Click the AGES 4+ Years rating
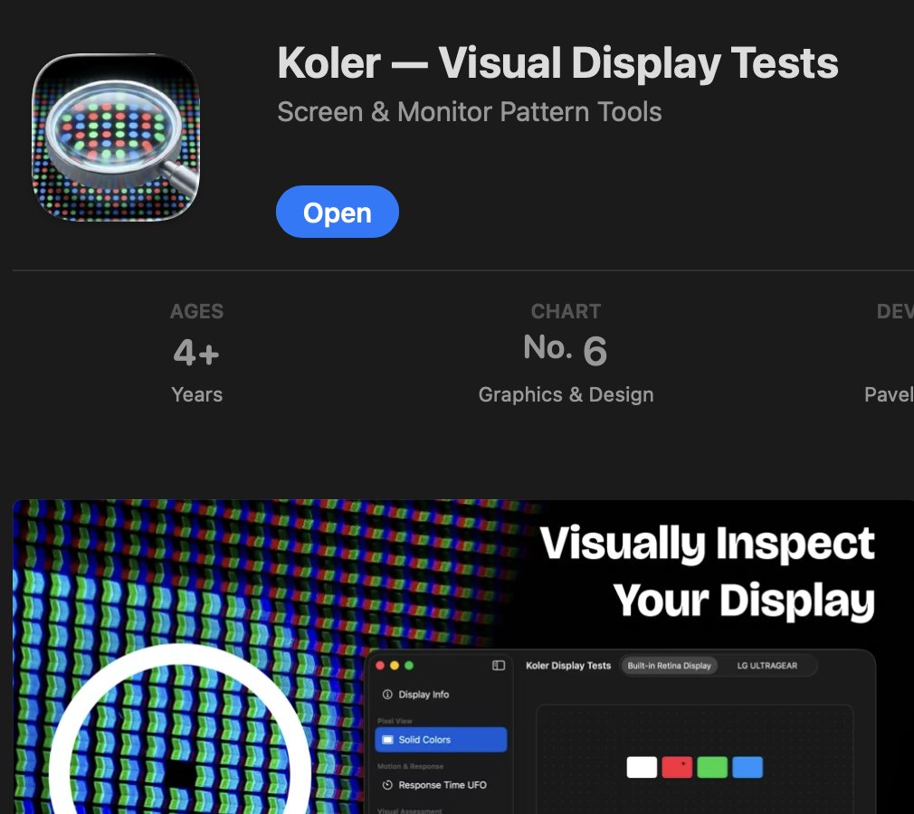914x814 pixels. [197, 353]
